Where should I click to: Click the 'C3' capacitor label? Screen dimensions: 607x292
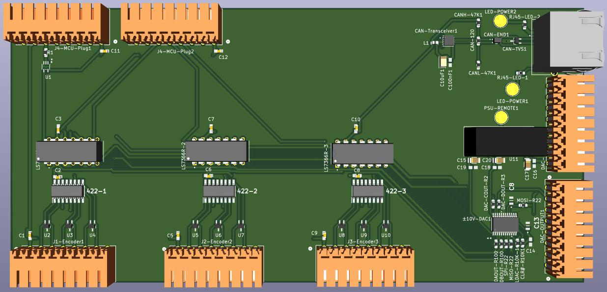point(58,119)
